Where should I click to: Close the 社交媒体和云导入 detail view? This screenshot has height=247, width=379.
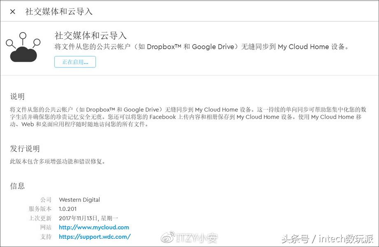click(x=12, y=11)
